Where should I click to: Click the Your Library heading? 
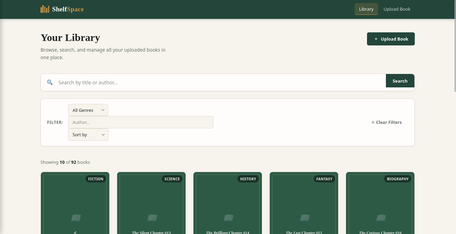point(70,37)
